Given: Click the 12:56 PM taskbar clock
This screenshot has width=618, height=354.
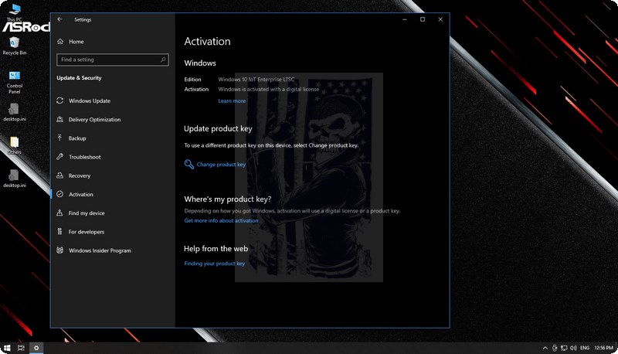Looking at the screenshot, I should click(x=604, y=348).
